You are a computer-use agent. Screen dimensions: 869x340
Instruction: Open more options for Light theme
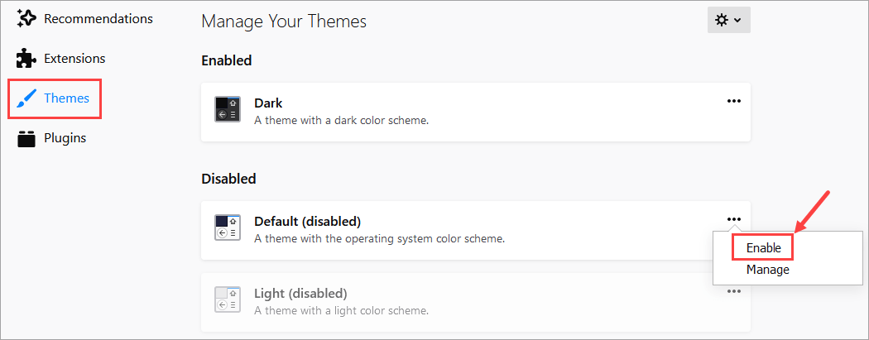[733, 291]
